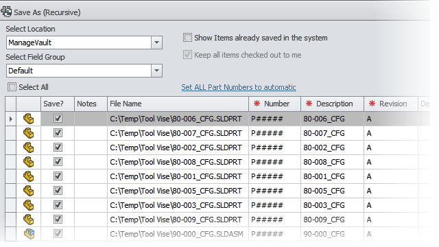Sort by the Save? column header
439x247 pixels.
58,104
